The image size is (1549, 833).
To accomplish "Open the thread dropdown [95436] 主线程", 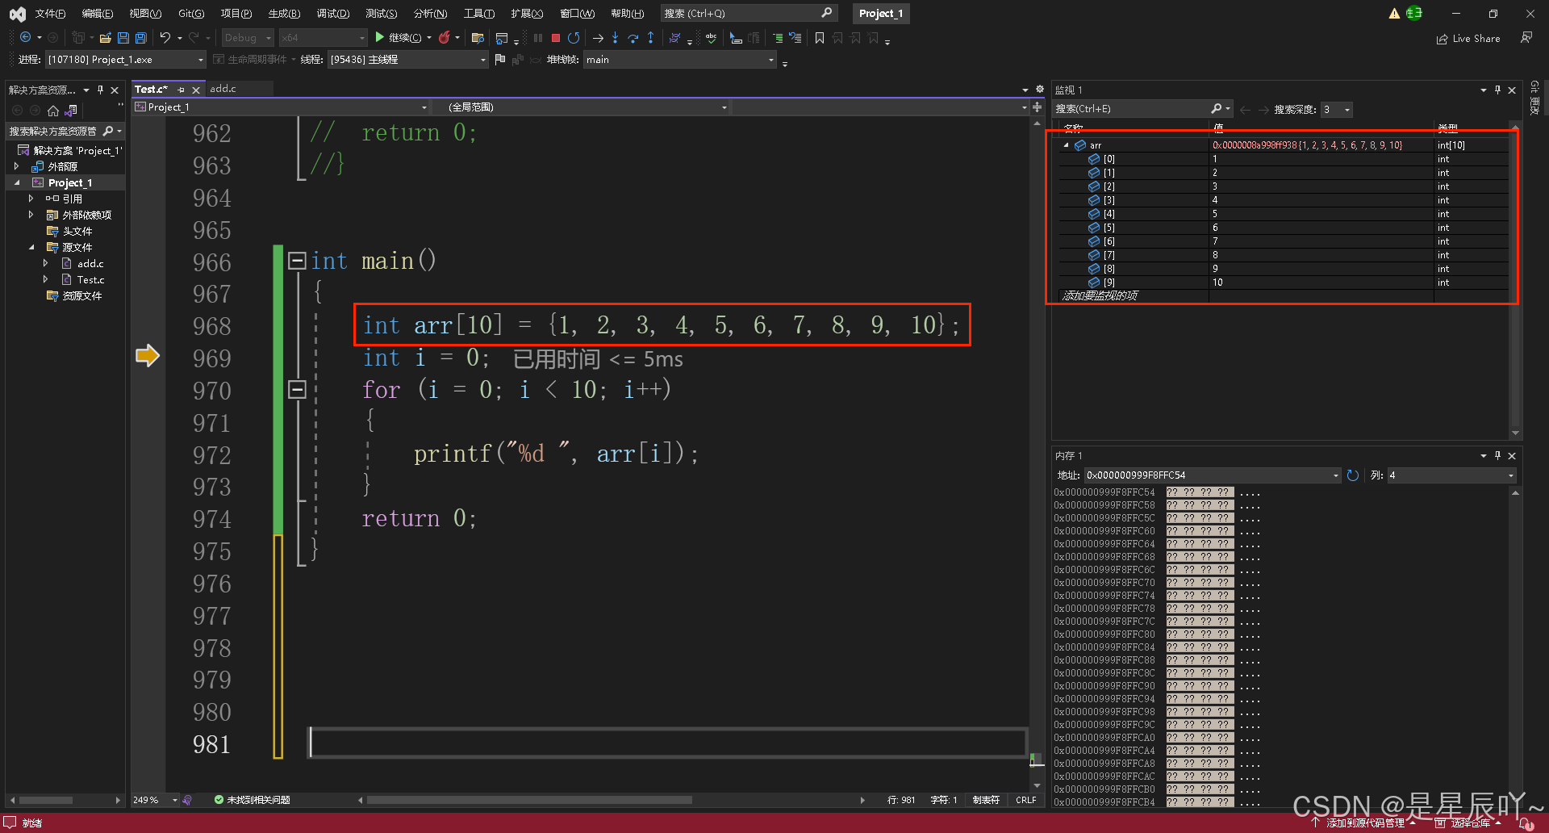I will tap(407, 60).
